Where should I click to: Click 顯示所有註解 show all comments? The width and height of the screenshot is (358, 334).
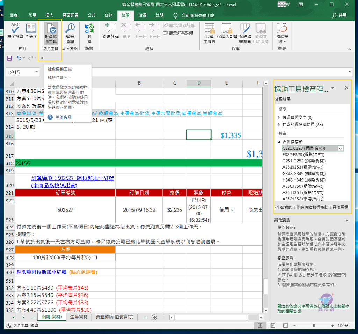[178, 33]
